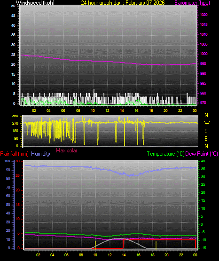Click the "45" windspeed axis value

pos(13,16)
